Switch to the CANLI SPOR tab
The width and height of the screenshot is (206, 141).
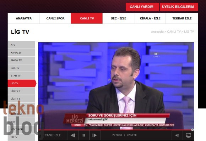[x=55, y=18]
